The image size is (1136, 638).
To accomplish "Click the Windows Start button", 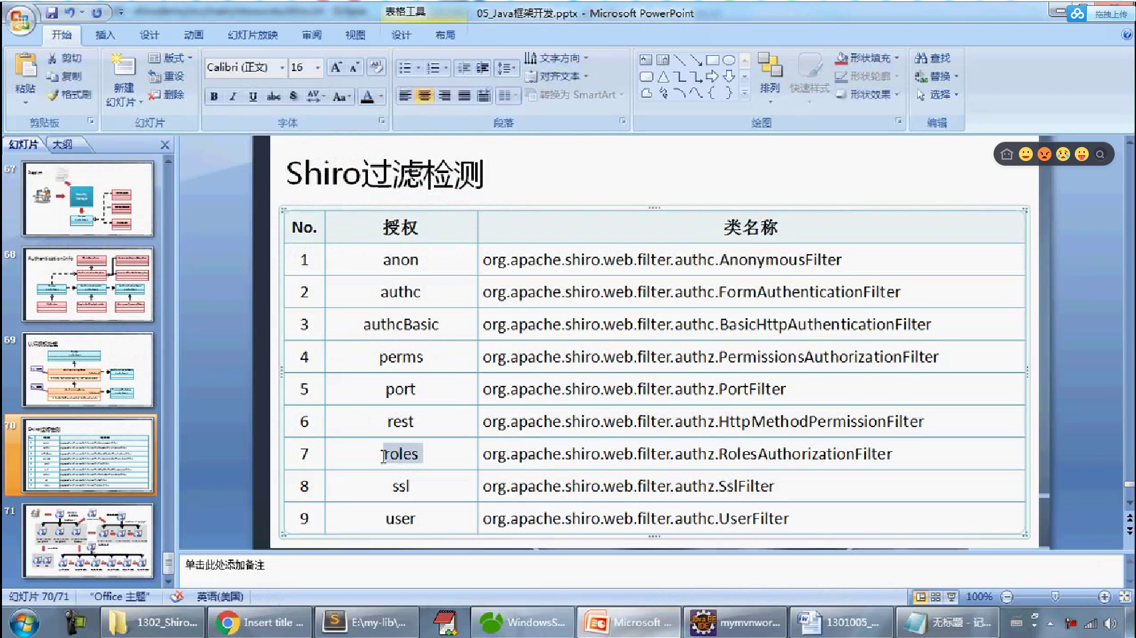I will point(24,623).
